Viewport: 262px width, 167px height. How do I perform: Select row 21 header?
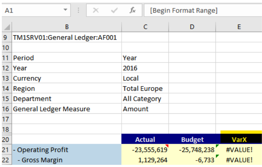tap(7, 150)
